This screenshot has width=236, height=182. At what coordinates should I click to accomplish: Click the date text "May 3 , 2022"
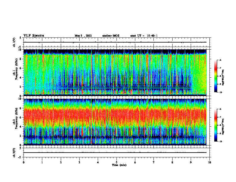[83, 36]
